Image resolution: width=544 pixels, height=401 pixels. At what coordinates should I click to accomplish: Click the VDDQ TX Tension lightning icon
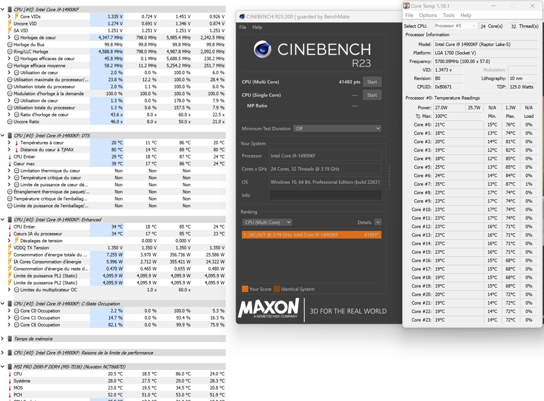(x=10, y=247)
